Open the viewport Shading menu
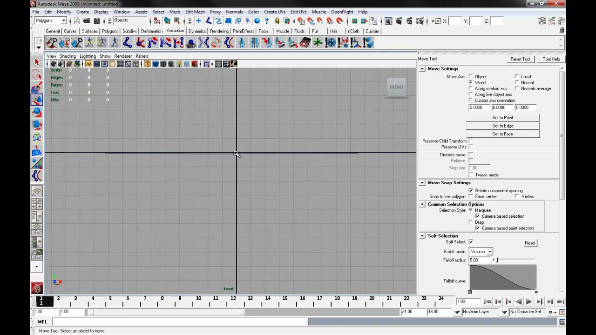The image size is (596, 335). pyautogui.click(x=68, y=56)
